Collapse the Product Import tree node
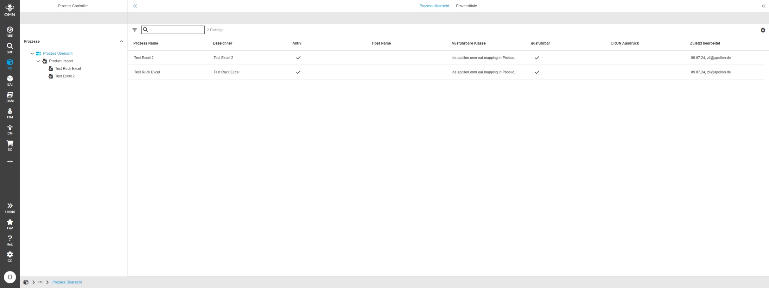The height and width of the screenshot is (288, 769). tap(38, 61)
